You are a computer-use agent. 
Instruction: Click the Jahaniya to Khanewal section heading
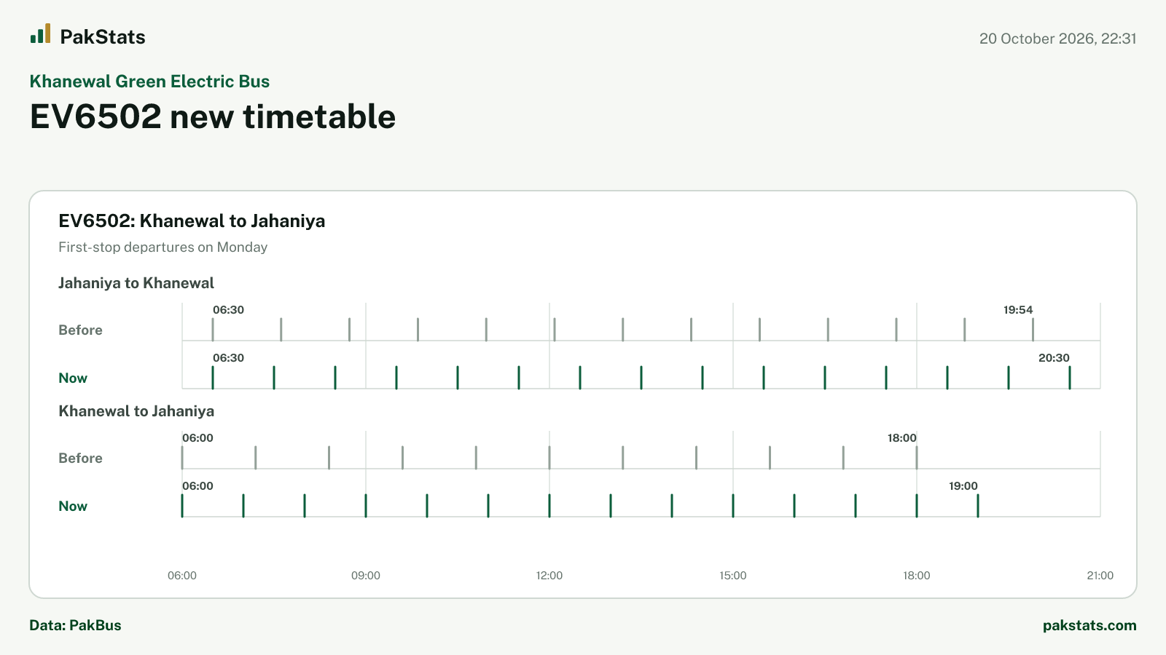point(136,283)
